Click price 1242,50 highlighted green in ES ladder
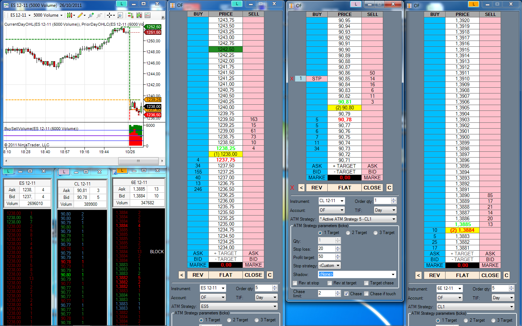This screenshot has height=326, width=522. pos(226,49)
